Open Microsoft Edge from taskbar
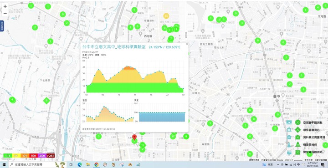Image resolution: width=328 pixels, height=168 pixels. 79,165
